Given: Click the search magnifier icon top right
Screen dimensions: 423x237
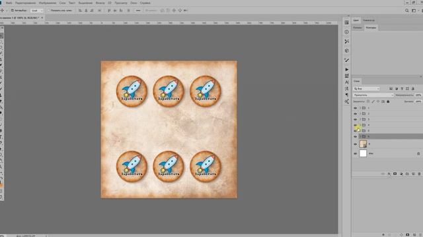Looking at the screenshot, I should [407, 11].
